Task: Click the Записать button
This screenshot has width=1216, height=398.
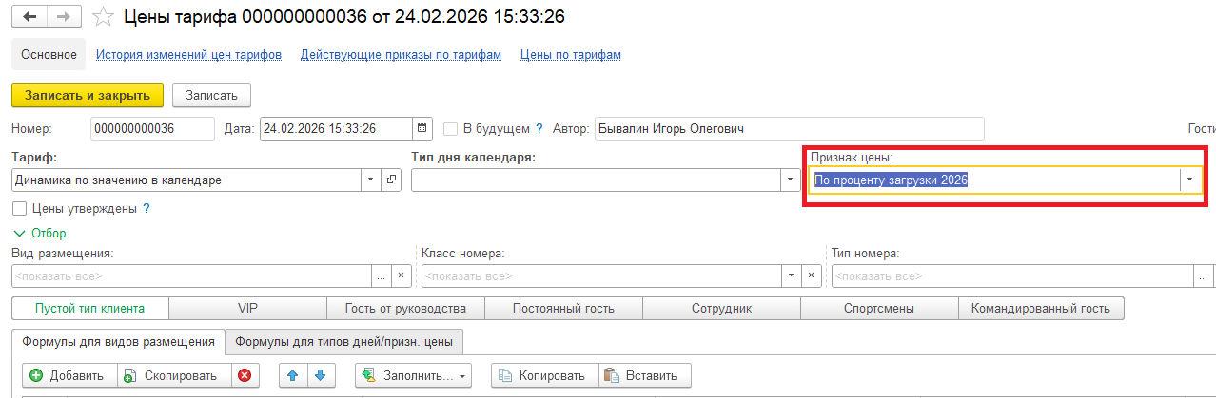Action: (211, 95)
